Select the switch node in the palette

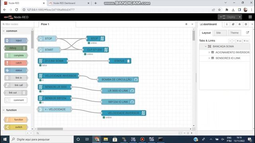coord(16,127)
